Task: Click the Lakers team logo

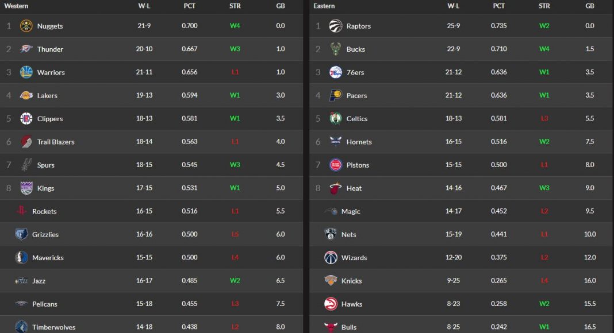Action: tap(26, 95)
